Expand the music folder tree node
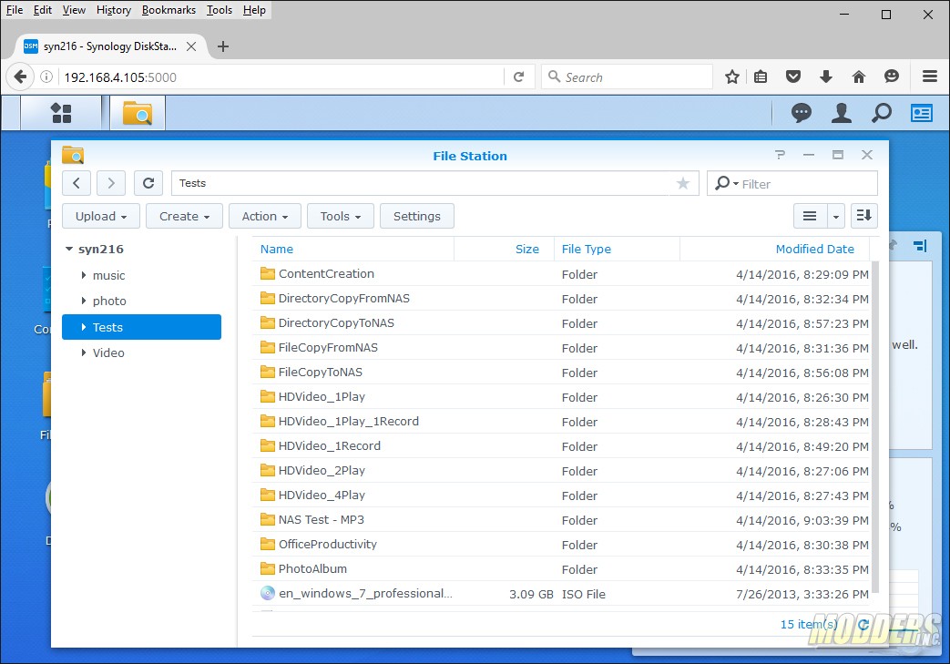The image size is (950, 664). pyautogui.click(x=84, y=275)
